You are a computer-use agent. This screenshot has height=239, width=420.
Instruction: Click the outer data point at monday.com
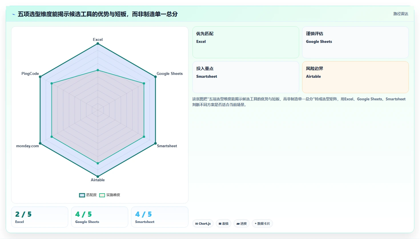point(40,143)
